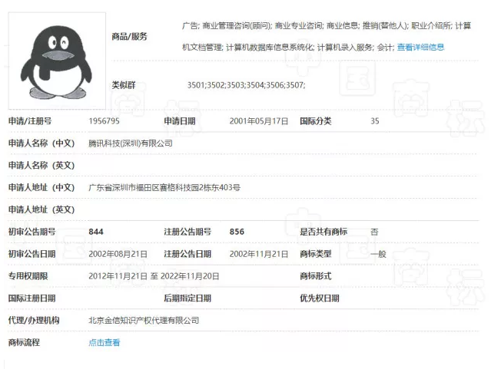
Task: Click the similar group codes 3501;3502 text
Action: point(246,85)
